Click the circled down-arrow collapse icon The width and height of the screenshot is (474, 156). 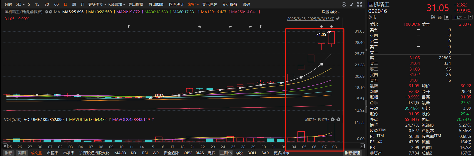coord(344,4)
